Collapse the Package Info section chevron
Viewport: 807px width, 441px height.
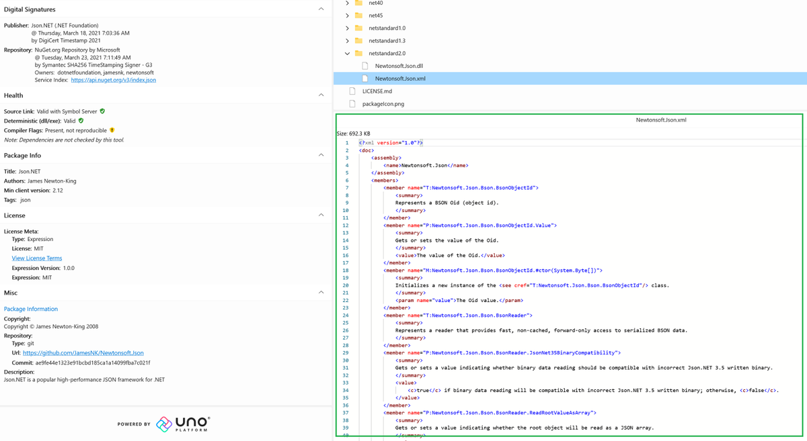321,155
